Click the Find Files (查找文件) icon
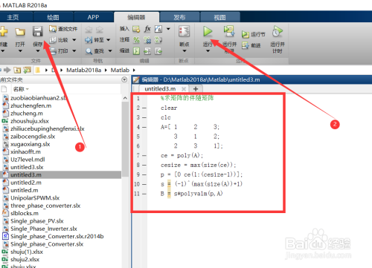Viewport: 372px width, 268px height. (x=53, y=29)
